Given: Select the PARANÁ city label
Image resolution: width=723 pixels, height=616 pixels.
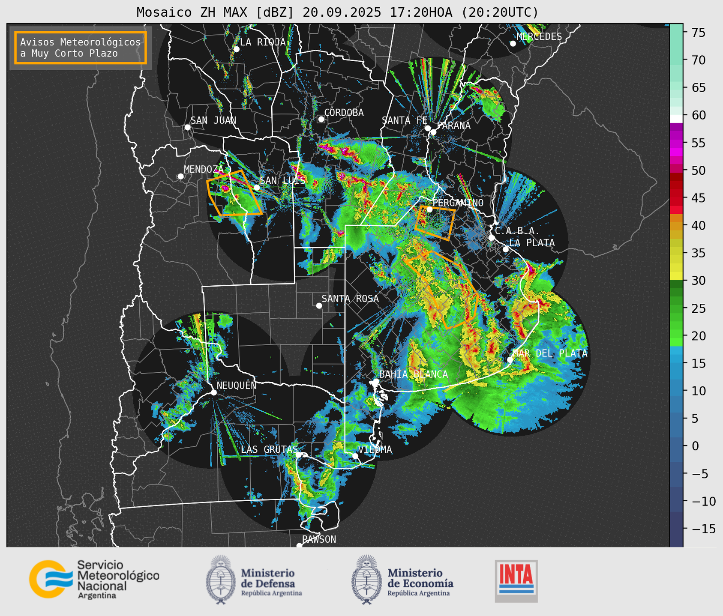Looking at the screenshot, I should [453, 126].
